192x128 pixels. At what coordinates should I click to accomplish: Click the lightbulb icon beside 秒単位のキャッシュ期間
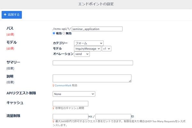53,108
